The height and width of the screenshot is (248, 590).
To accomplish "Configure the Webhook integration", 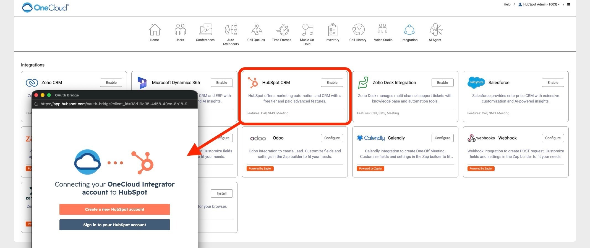I will point(553,138).
